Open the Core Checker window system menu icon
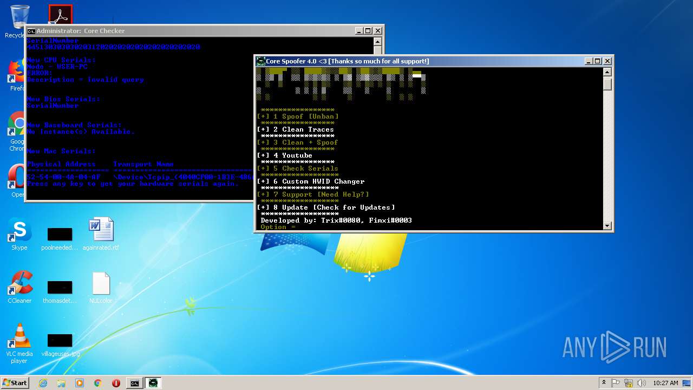Viewport: 693px width, 390px height. (31, 31)
